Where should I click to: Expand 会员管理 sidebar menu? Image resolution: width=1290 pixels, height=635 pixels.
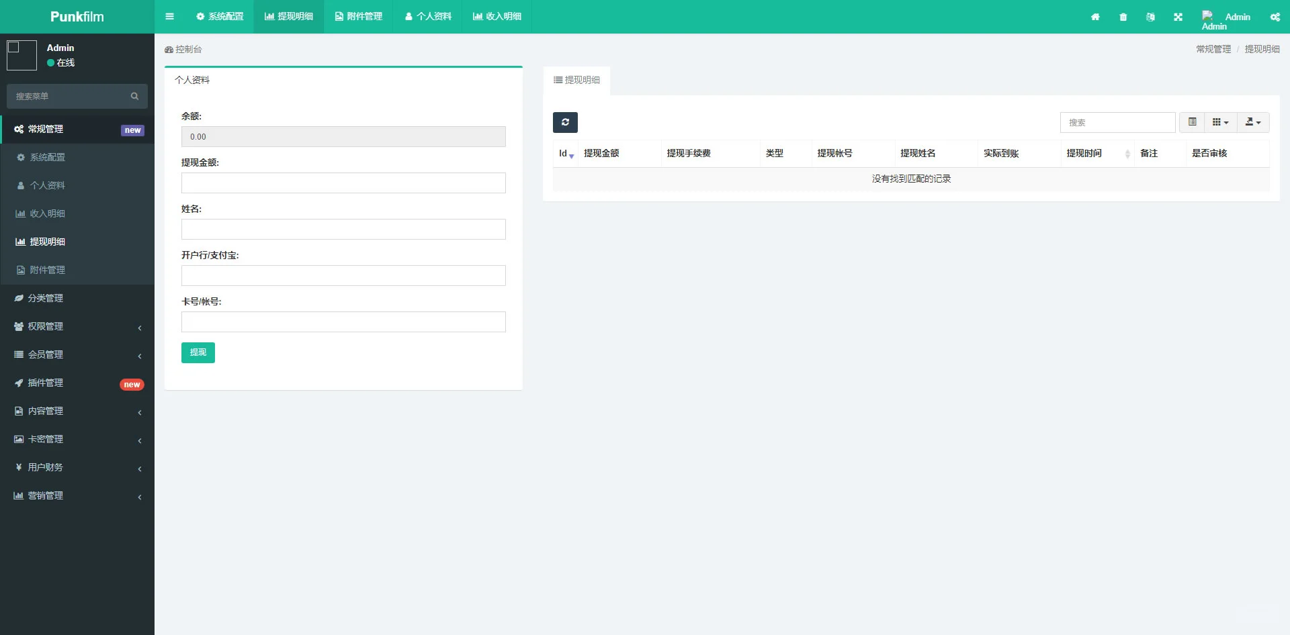click(x=77, y=354)
